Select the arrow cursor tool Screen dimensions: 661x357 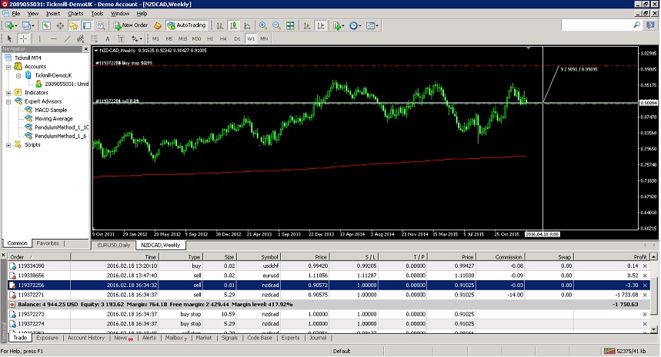click(9, 38)
